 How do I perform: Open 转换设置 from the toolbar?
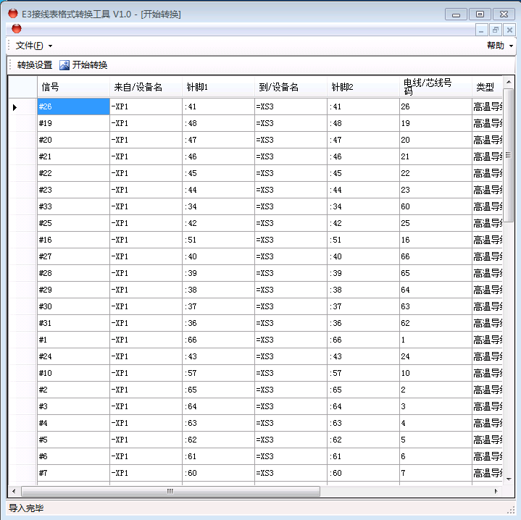[x=35, y=65]
